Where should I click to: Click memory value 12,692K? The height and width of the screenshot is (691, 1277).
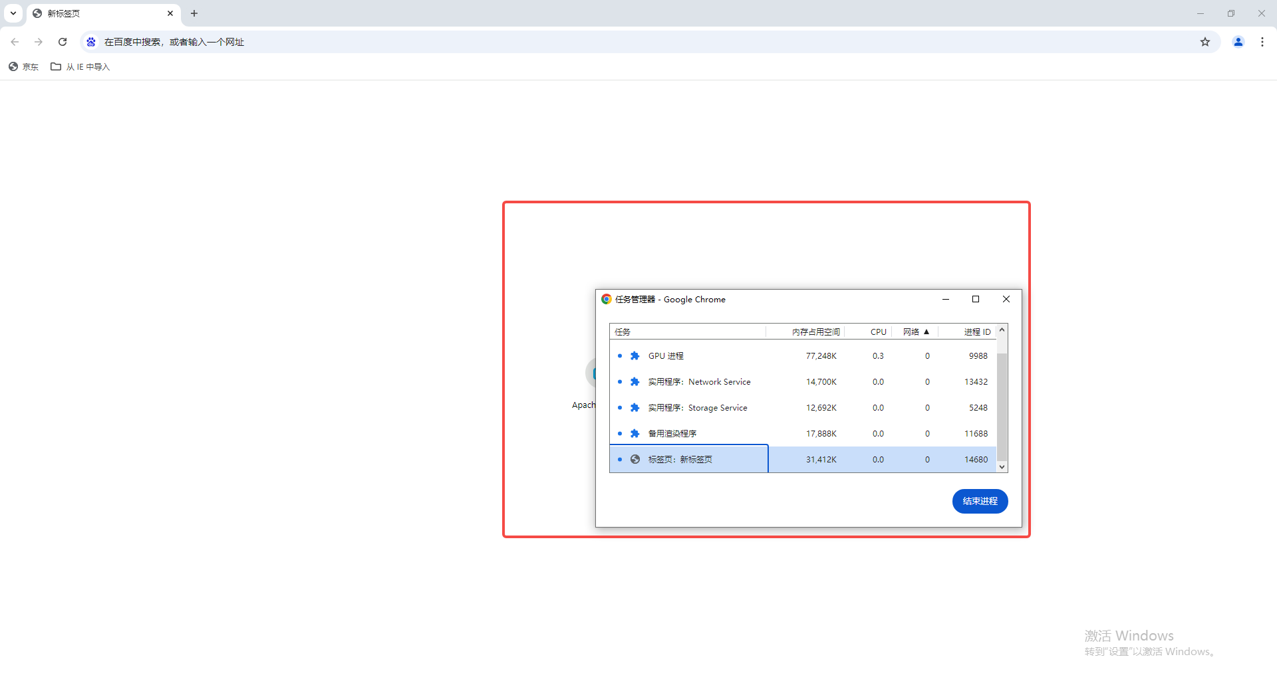click(x=821, y=408)
